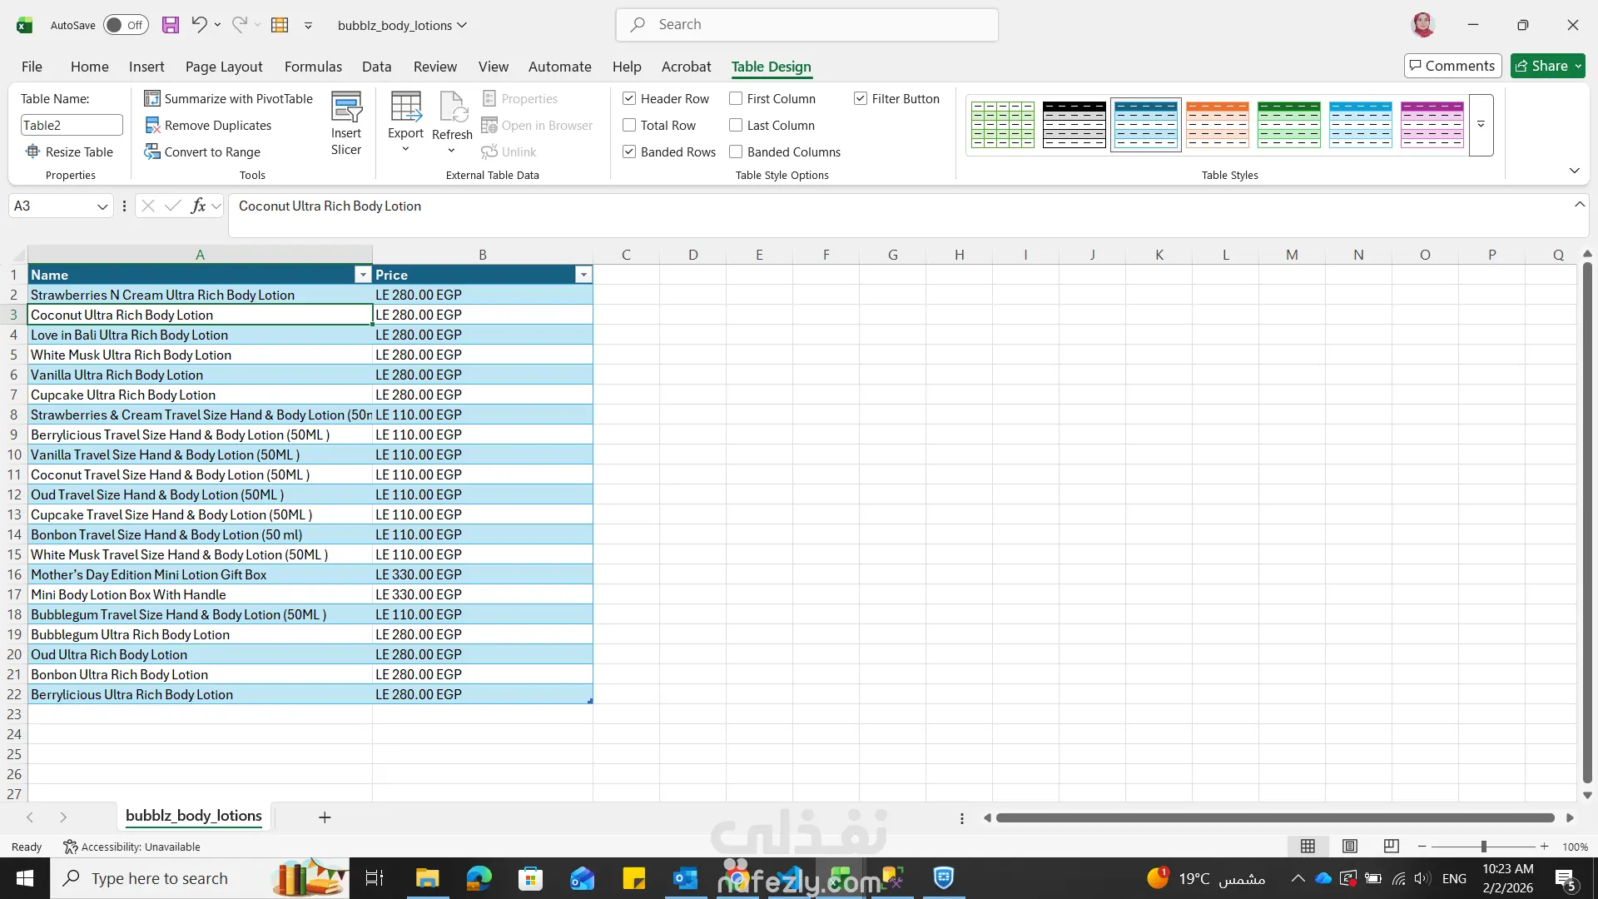Uncheck the Banded Rows option

coord(630,152)
